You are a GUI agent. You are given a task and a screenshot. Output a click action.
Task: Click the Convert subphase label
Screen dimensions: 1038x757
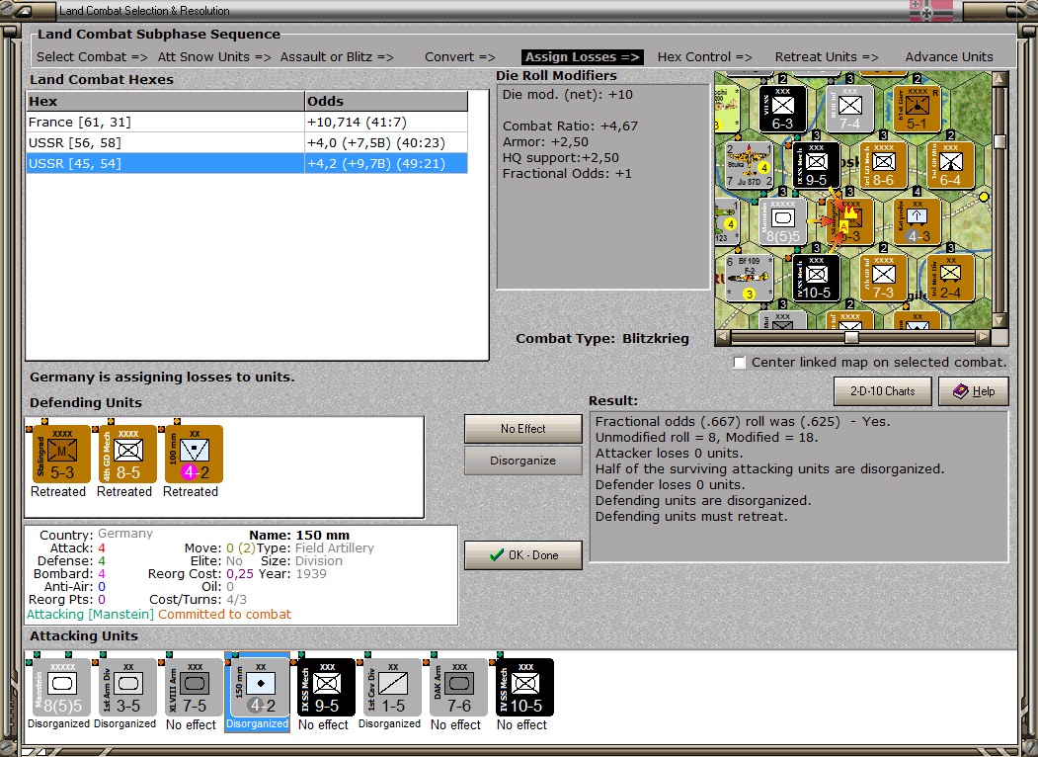460,57
